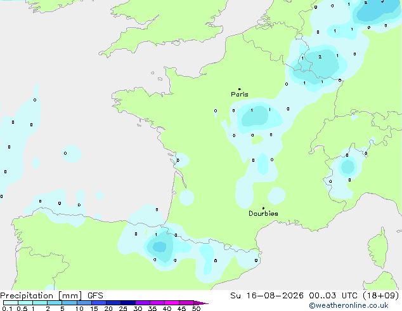Viewport: 402px width, 311px height.
Task: Click the legend value label 30
Action: coord(138,308)
